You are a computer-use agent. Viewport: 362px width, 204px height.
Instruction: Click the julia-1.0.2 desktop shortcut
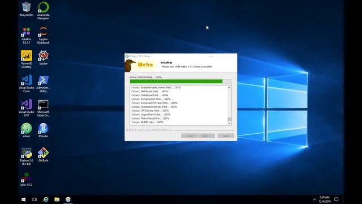[x=27, y=180]
